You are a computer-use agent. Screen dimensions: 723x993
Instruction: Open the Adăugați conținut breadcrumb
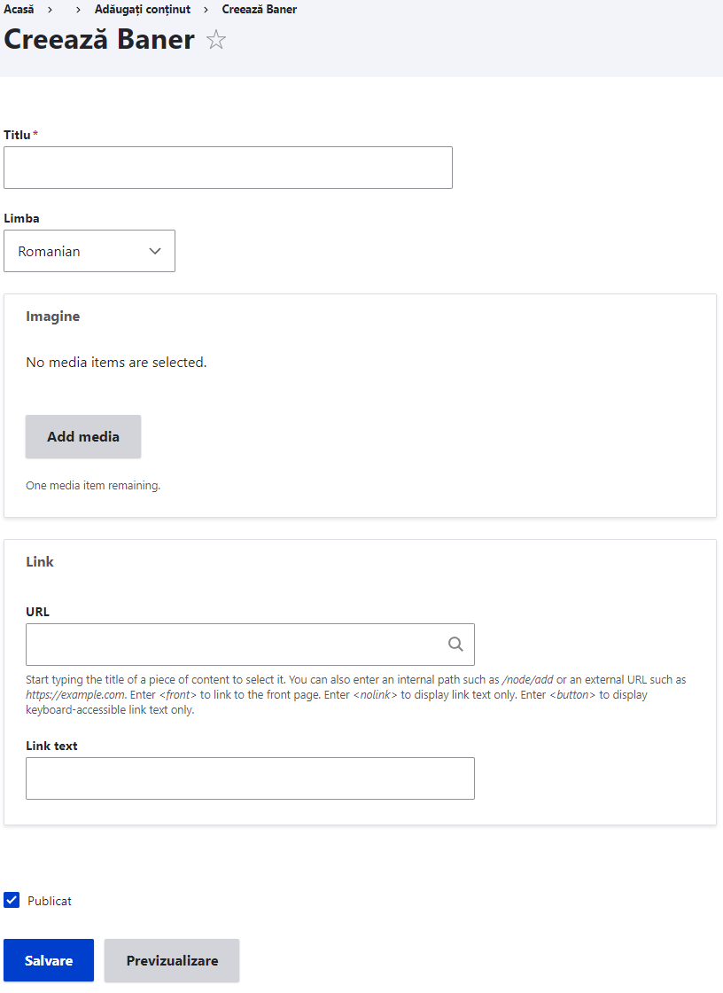pos(143,10)
